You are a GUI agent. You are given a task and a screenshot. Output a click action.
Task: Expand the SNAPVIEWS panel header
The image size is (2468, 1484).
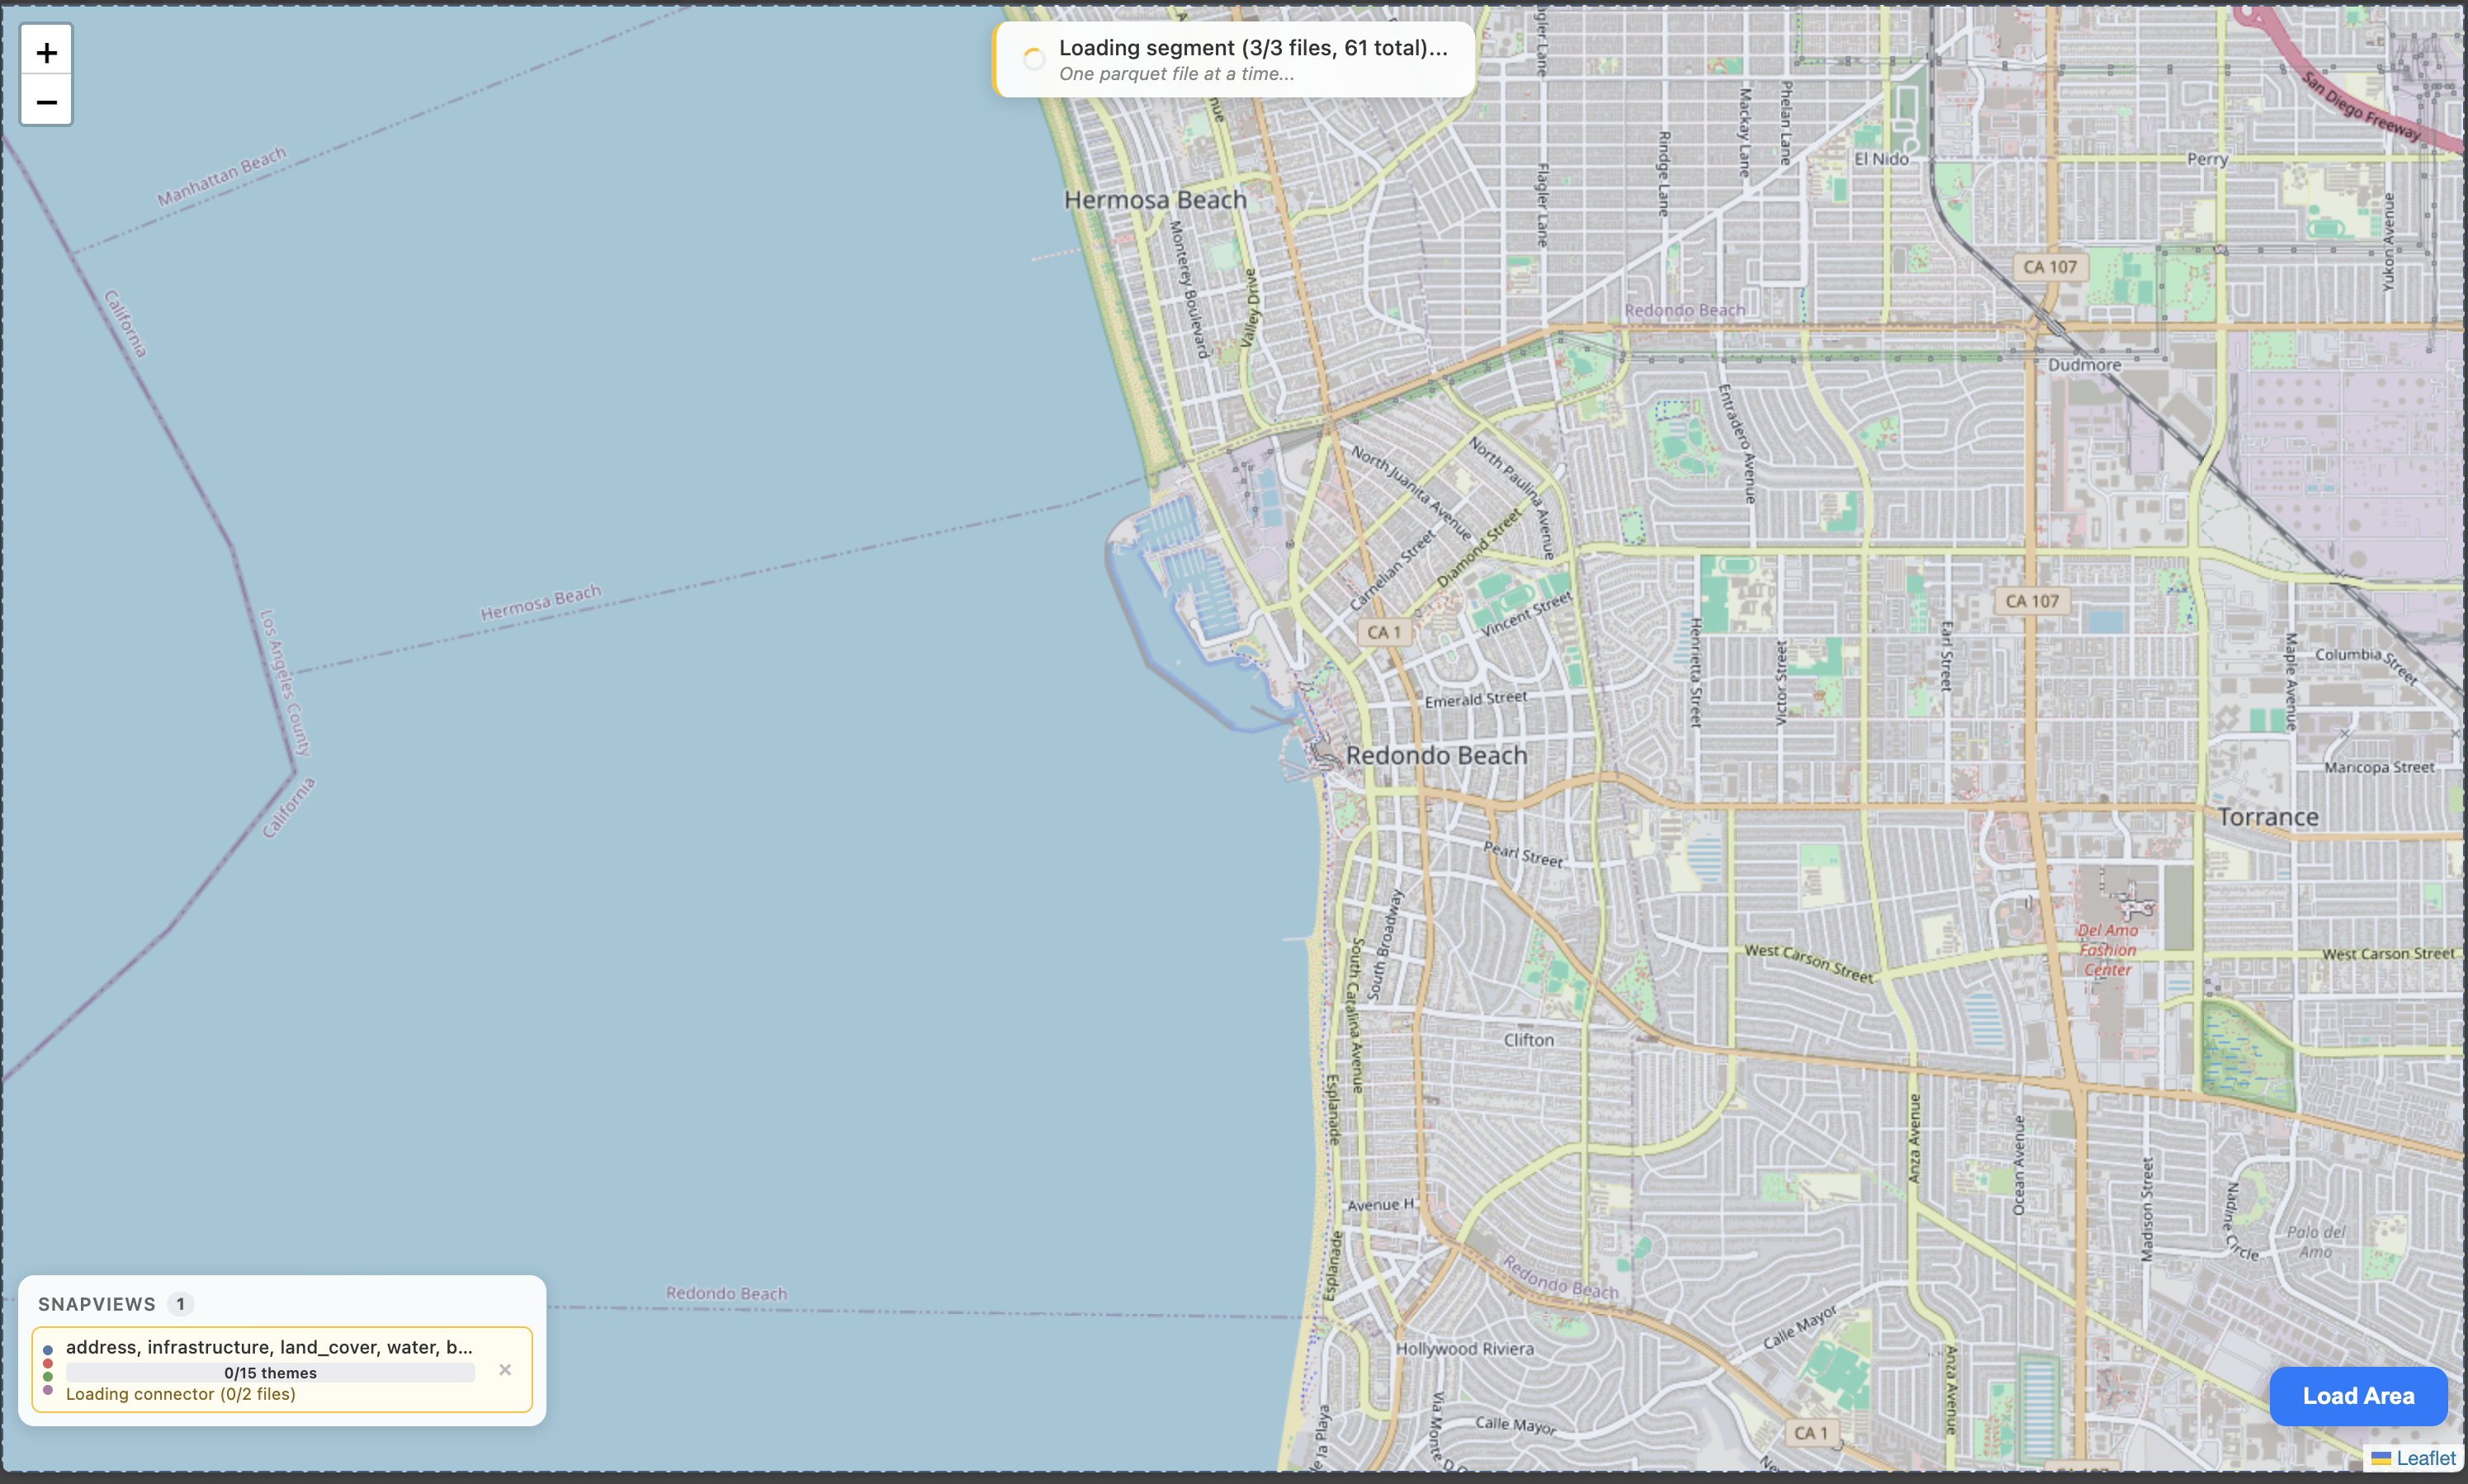(97, 1303)
